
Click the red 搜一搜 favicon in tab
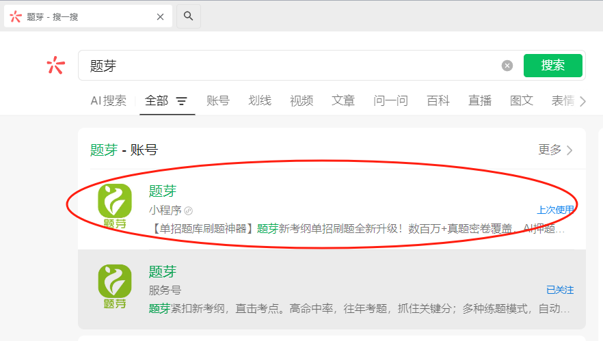point(15,16)
